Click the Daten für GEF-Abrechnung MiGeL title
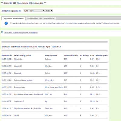 [23, 3]
